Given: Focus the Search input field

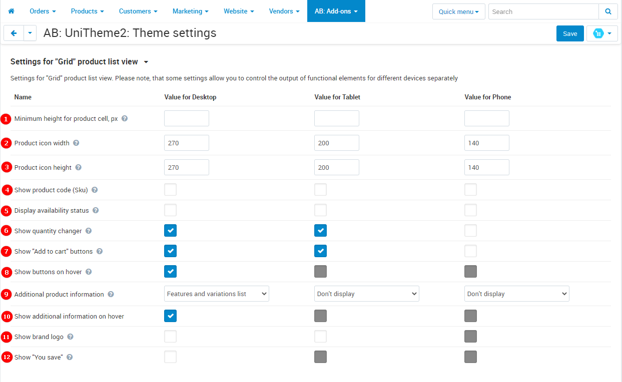Looking at the screenshot, I should tap(543, 11).
